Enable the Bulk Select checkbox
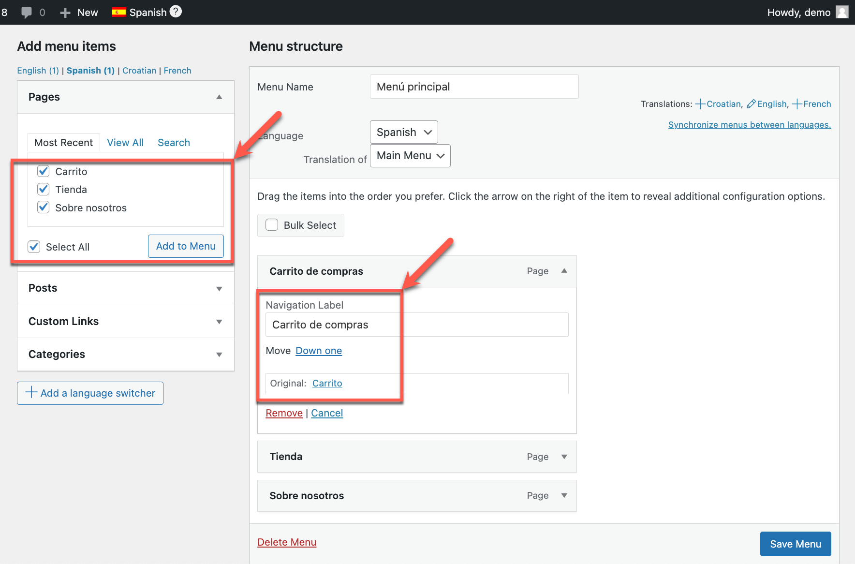Viewport: 855px width, 564px height. [272, 225]
